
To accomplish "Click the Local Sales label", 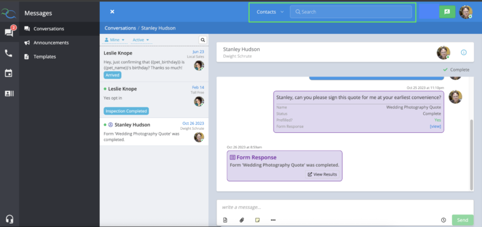I will (195, 56).
